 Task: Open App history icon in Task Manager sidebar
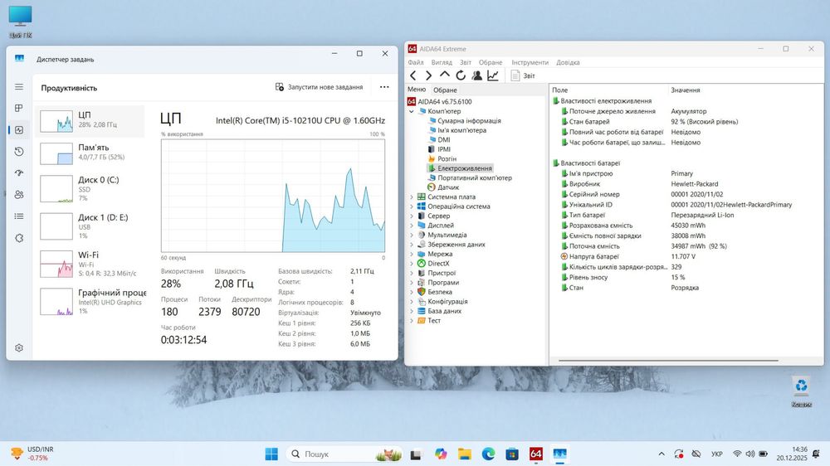click(x=19, y=152)
